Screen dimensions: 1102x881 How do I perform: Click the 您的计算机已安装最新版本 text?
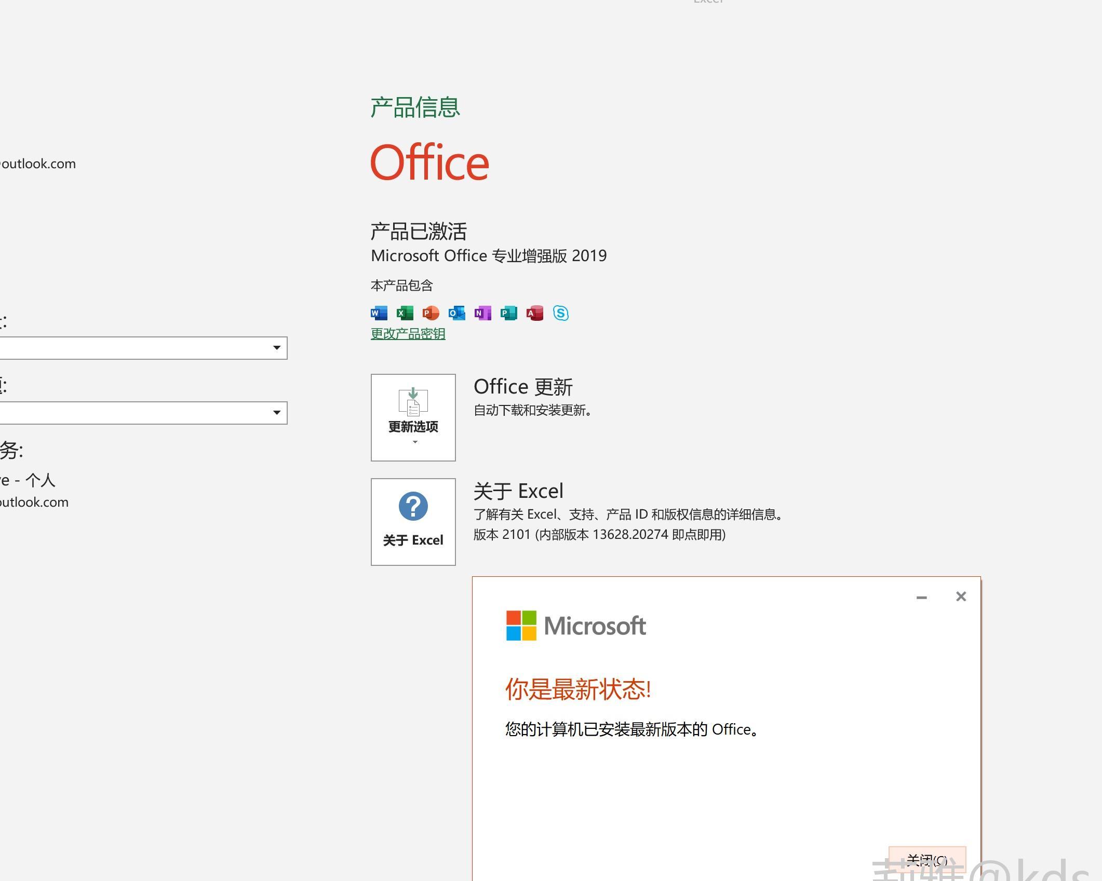coord(631,729)
